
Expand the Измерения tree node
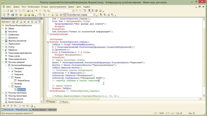pos(9,68)
